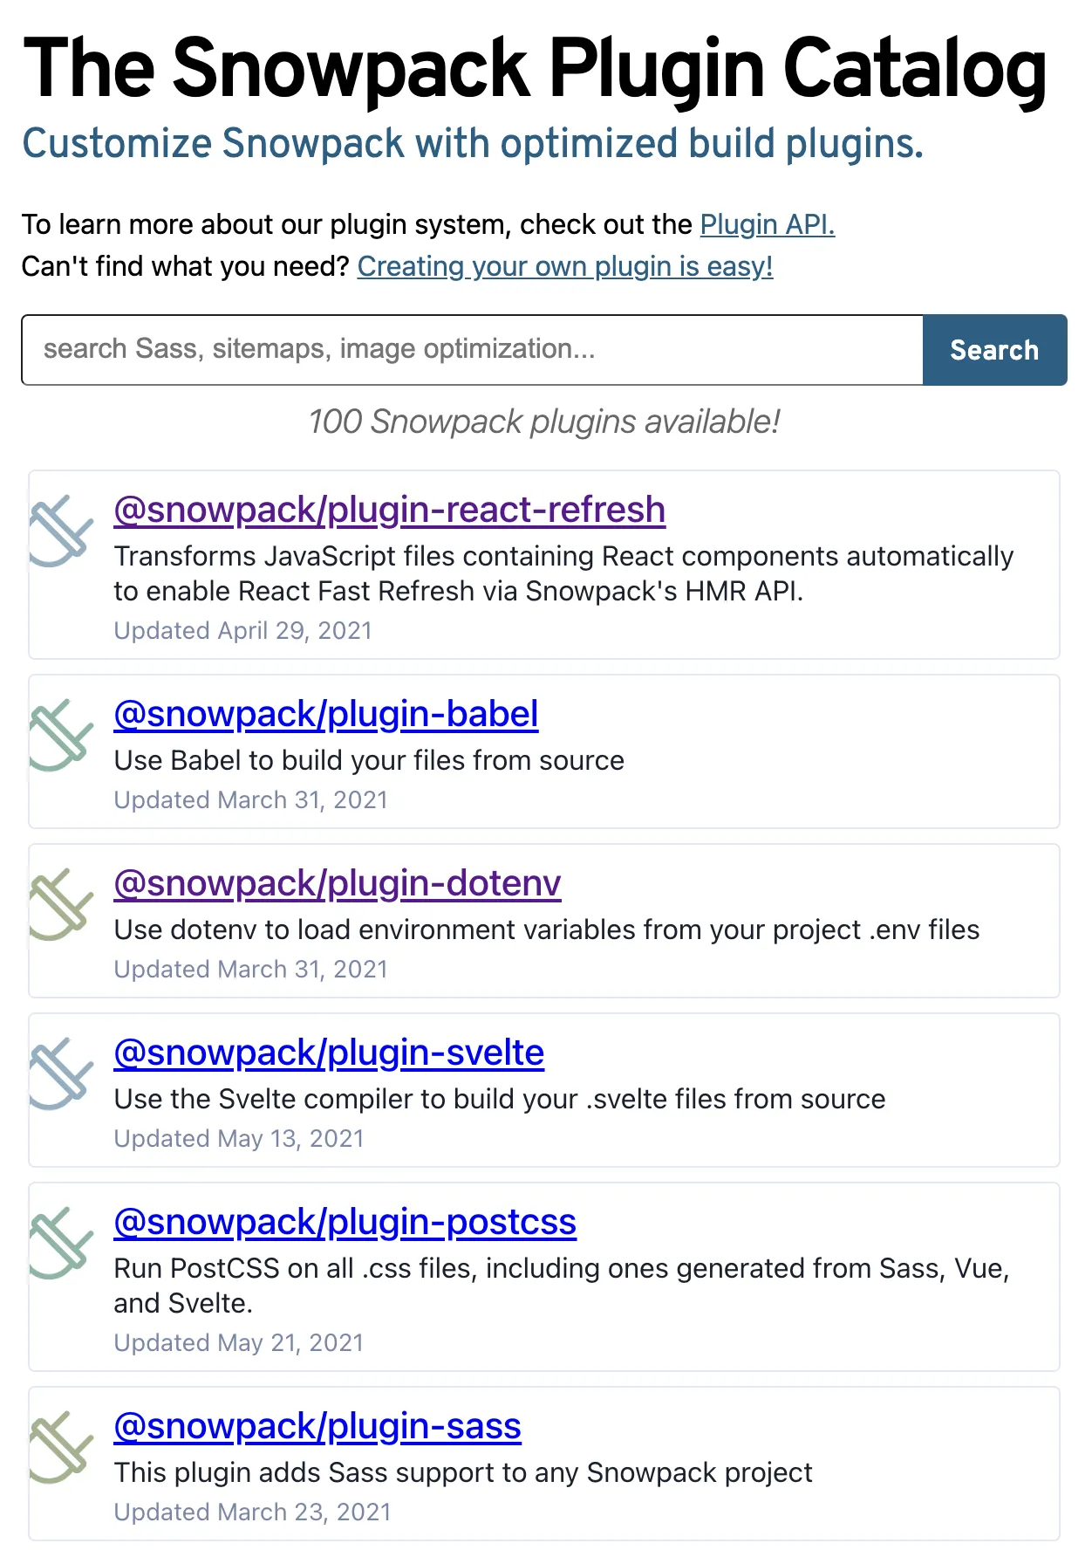1092x1550 pixels.
Task: Open the @snowpack/plugin-sass link
Action: [317, 1427]
